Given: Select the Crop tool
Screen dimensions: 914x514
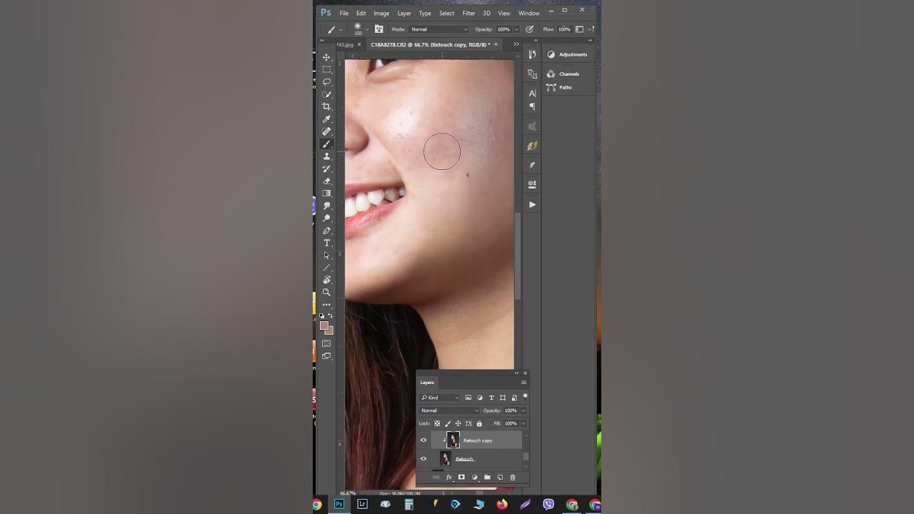Looking at the screenshot, I should [x=327, y=106].
